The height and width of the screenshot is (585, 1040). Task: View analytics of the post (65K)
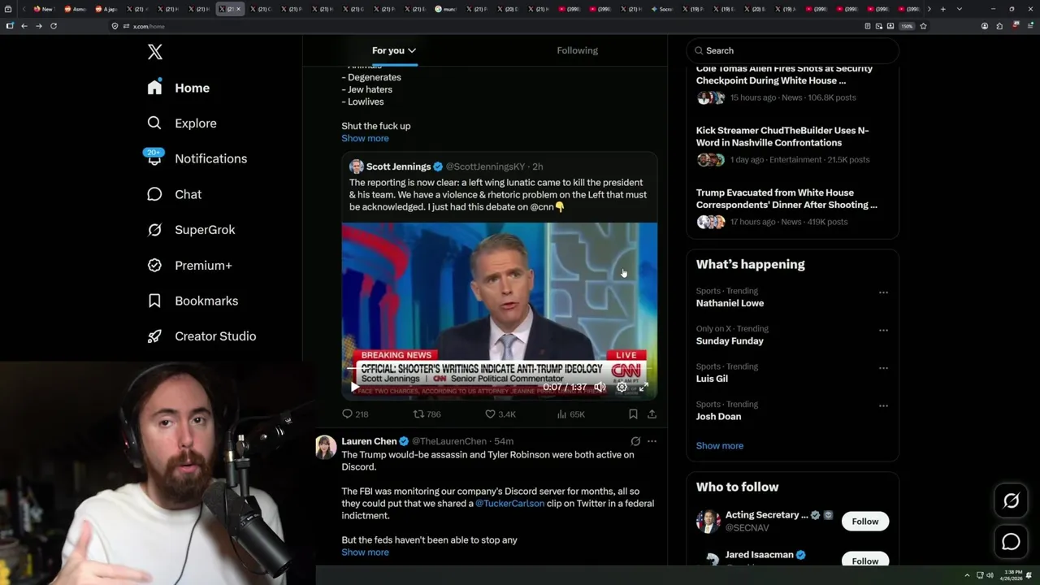click(x=570, y=414)
